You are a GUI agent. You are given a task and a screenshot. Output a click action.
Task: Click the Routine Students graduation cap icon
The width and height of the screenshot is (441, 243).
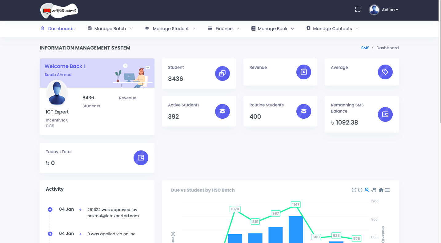(x=304, y=111)
